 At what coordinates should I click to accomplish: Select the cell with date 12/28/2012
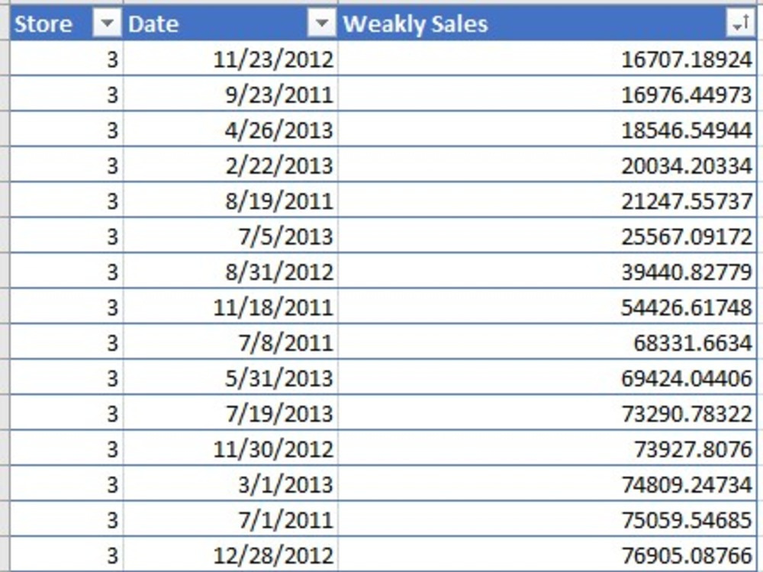coord(230,554)
